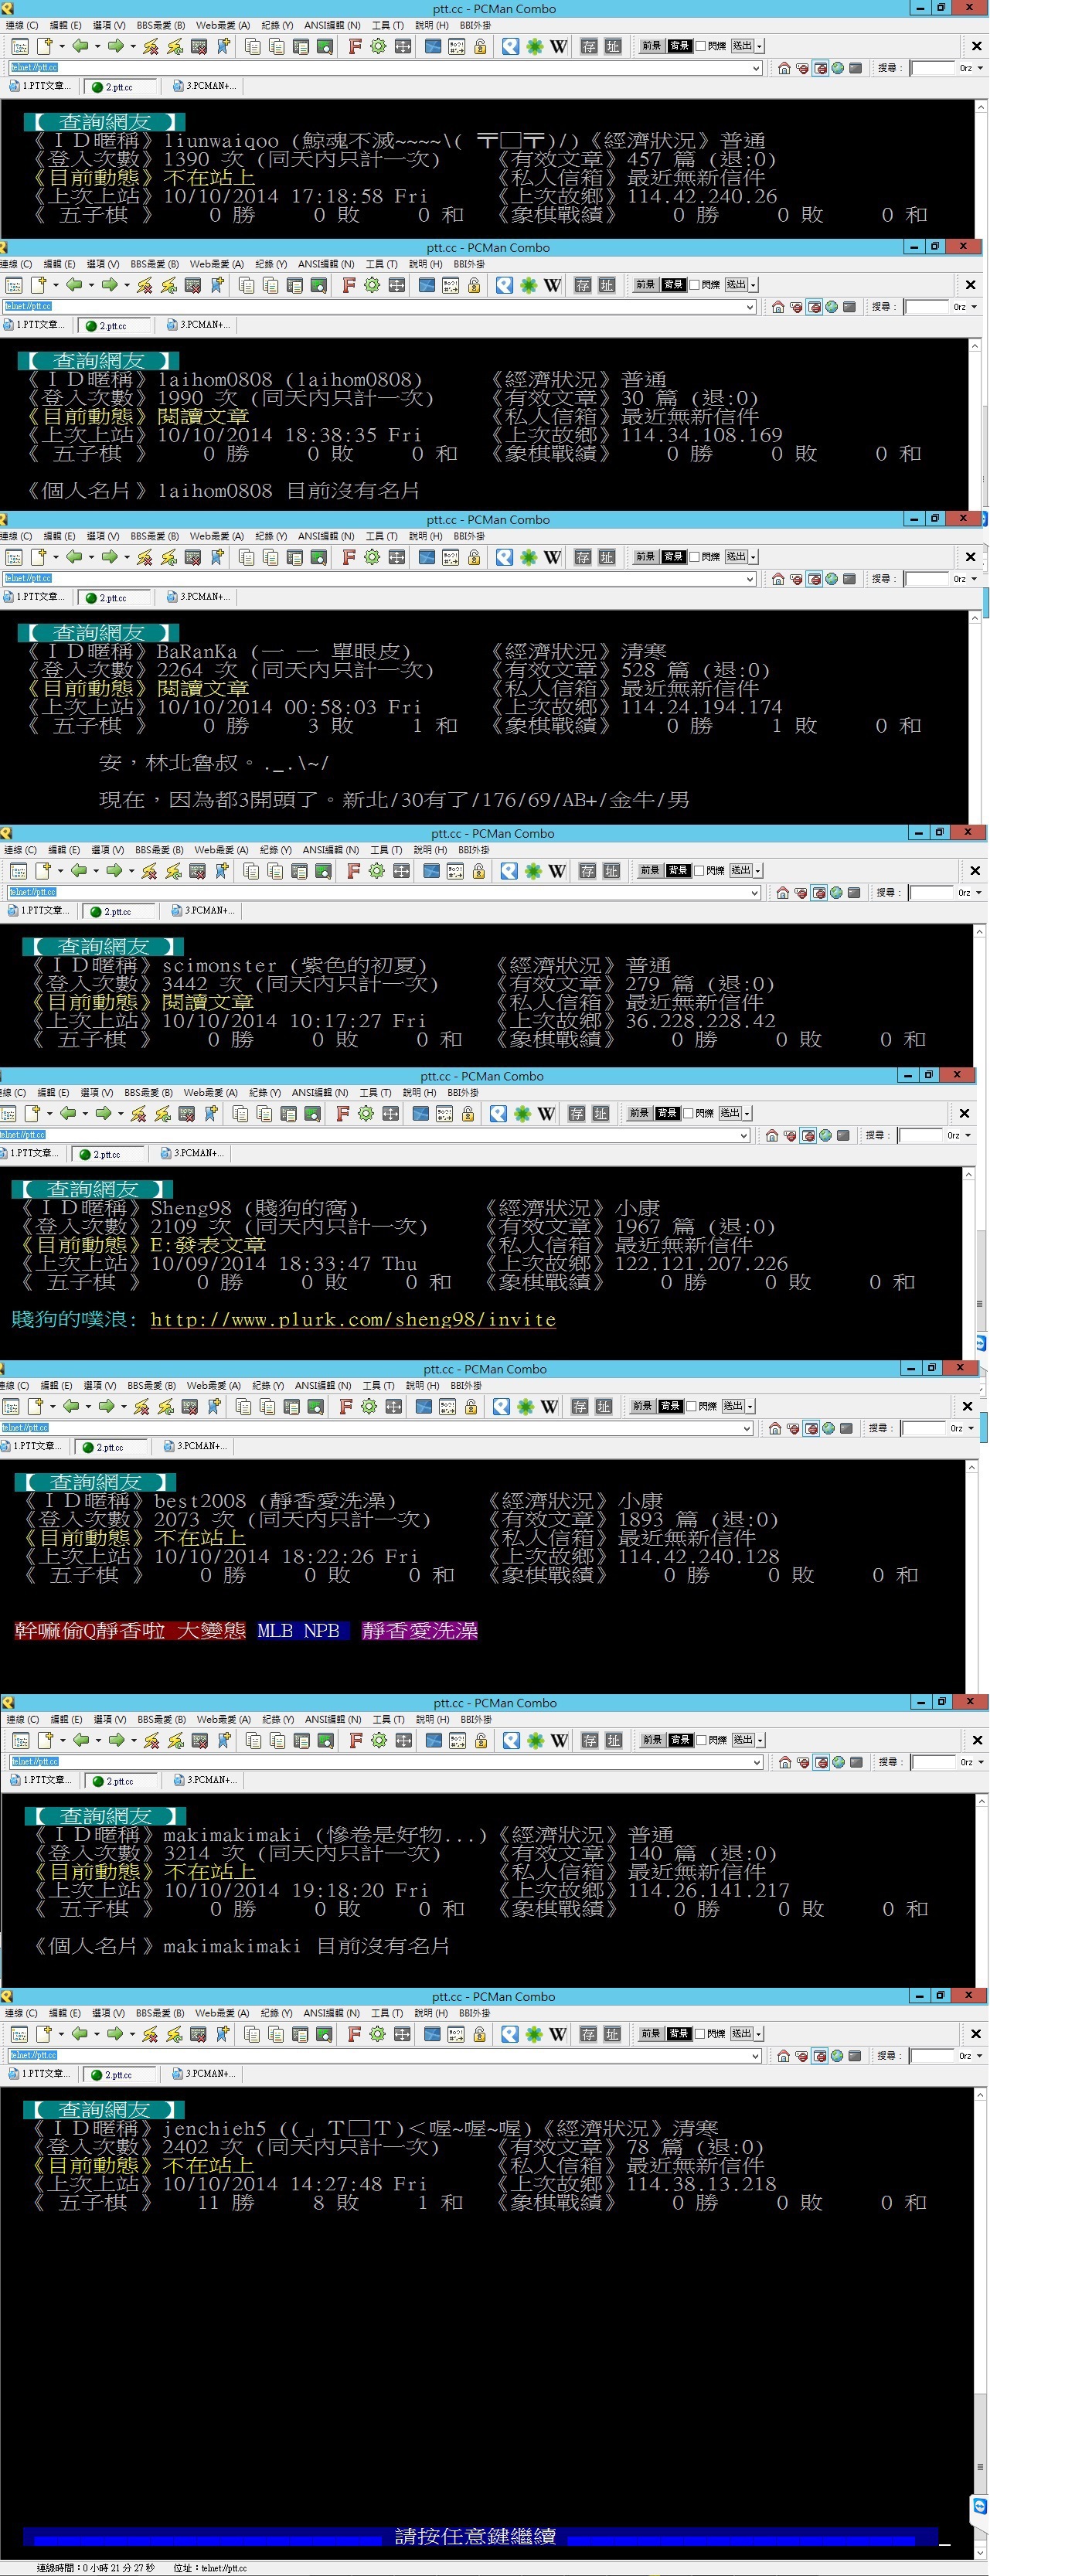The height and width of the screenshot is (2576, 1082).
Task: Expand address bar dropdown in Sheng98 window
Action: coord(744,1136)
